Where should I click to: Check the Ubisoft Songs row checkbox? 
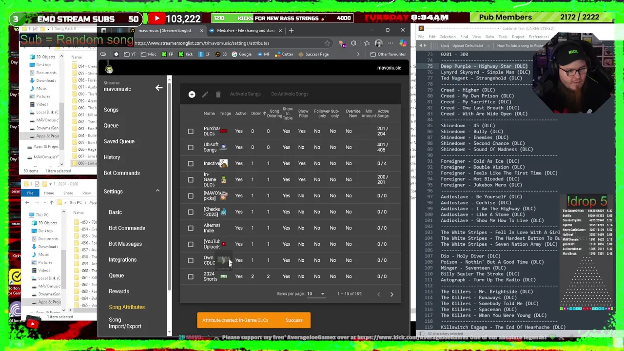pos(191,147)
